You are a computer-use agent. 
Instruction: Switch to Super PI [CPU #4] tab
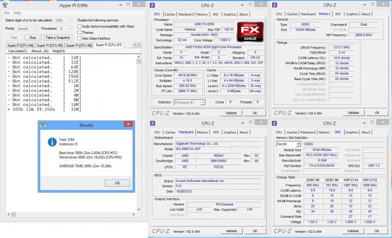pyautogui.click(x=20, y=46)
